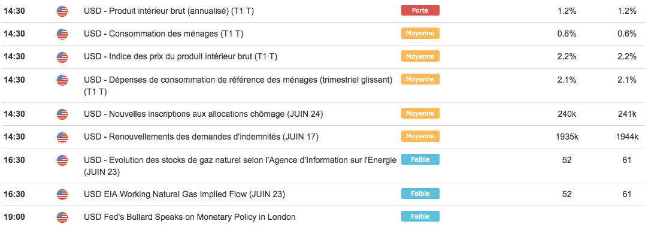645x230 pixels.
Task: Click the flag next to EIA Working Natural Gas
Action: (62, 195)
